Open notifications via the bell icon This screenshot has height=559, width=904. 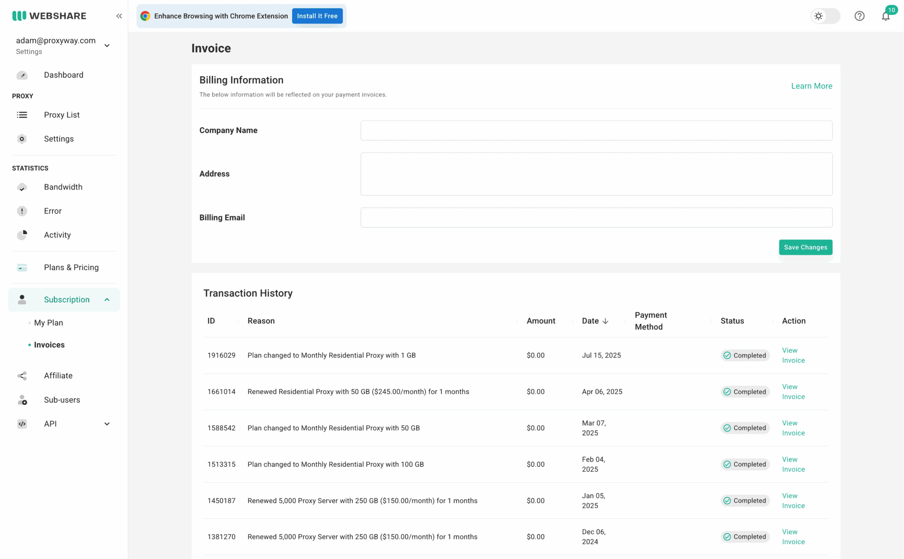pos(886,16)
